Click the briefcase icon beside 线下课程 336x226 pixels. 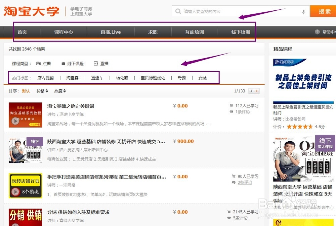(x=62, y=63)
